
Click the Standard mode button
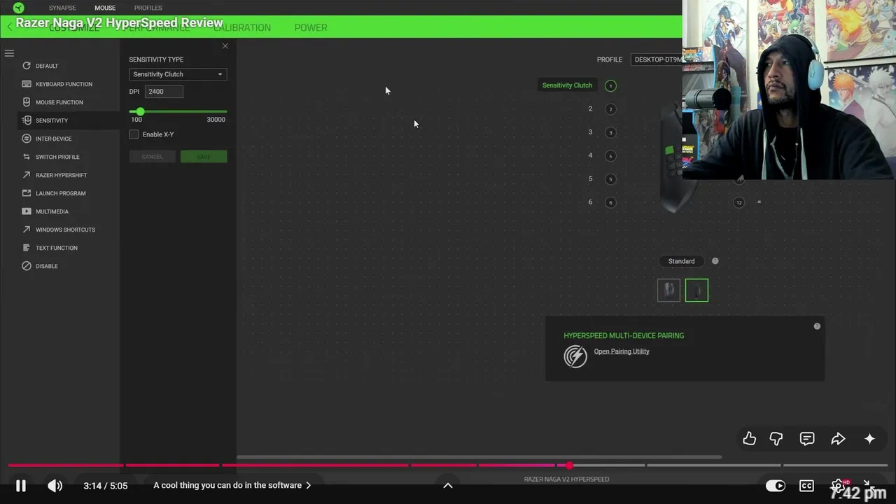(681, 261)
